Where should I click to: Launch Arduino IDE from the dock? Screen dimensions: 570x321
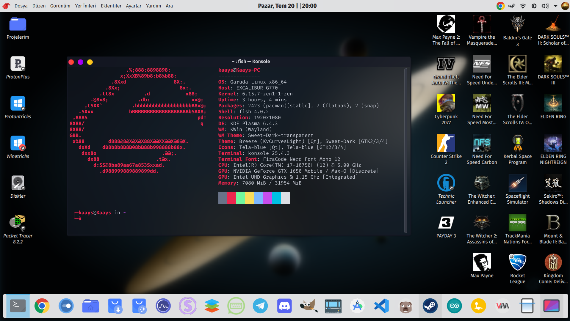454,306
